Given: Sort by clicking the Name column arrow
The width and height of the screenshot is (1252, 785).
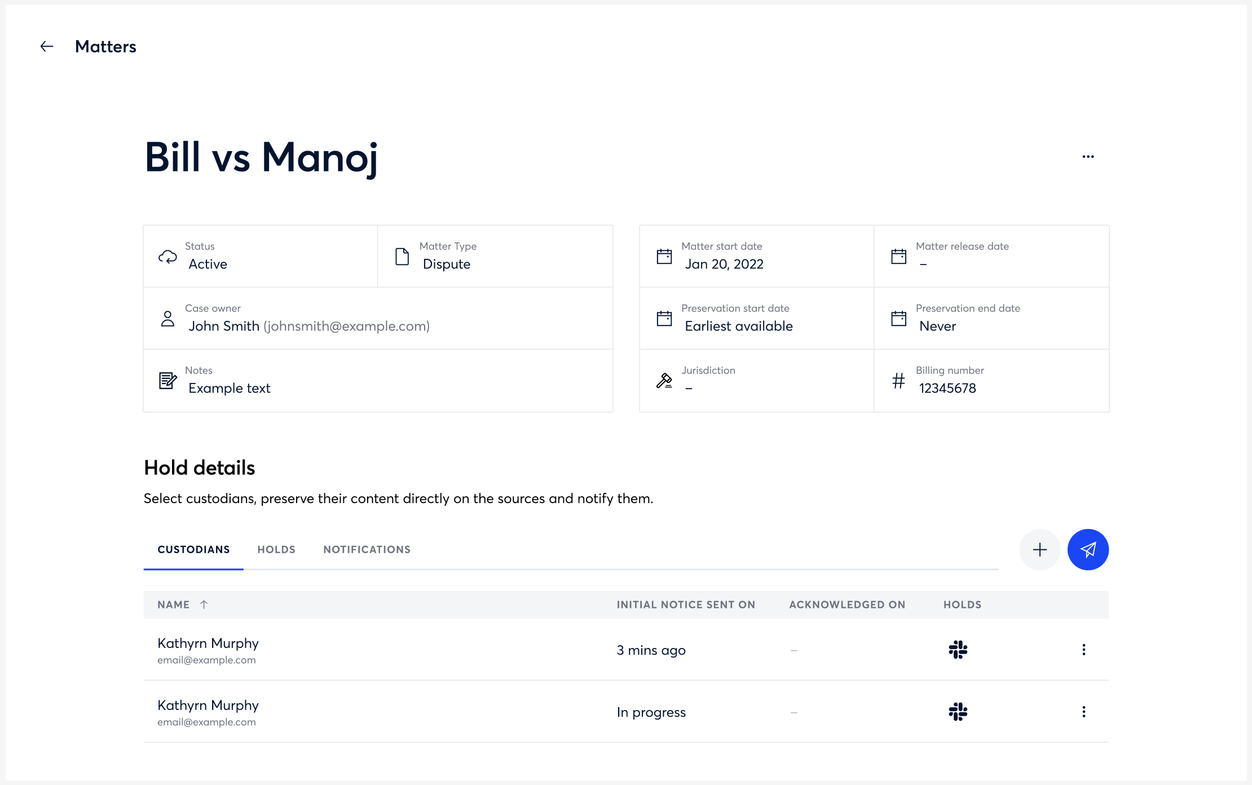Looking at the screenshot, I should [204, 605].
